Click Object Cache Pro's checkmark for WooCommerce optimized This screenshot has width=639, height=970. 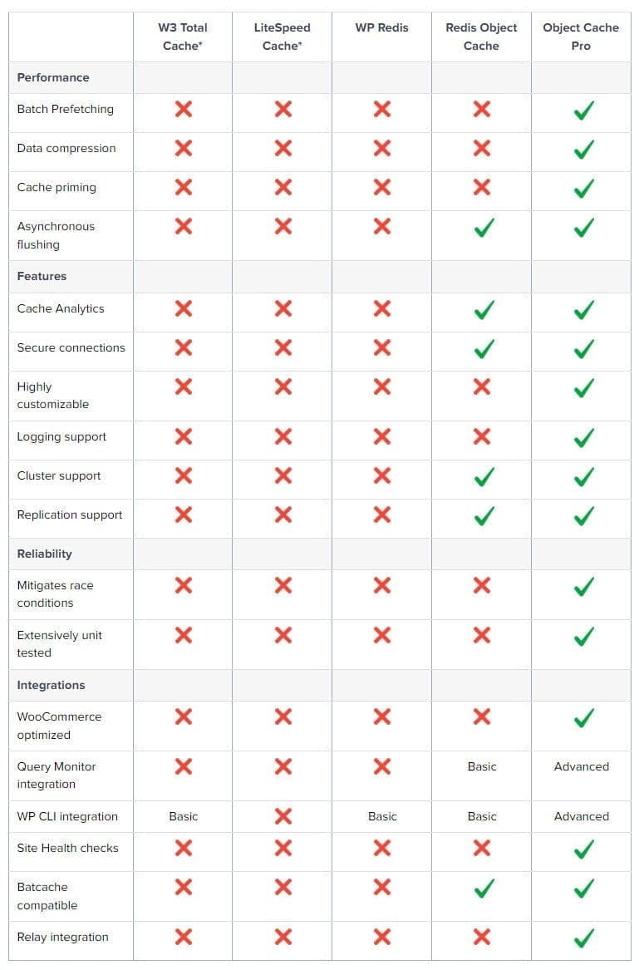(583, 717)
